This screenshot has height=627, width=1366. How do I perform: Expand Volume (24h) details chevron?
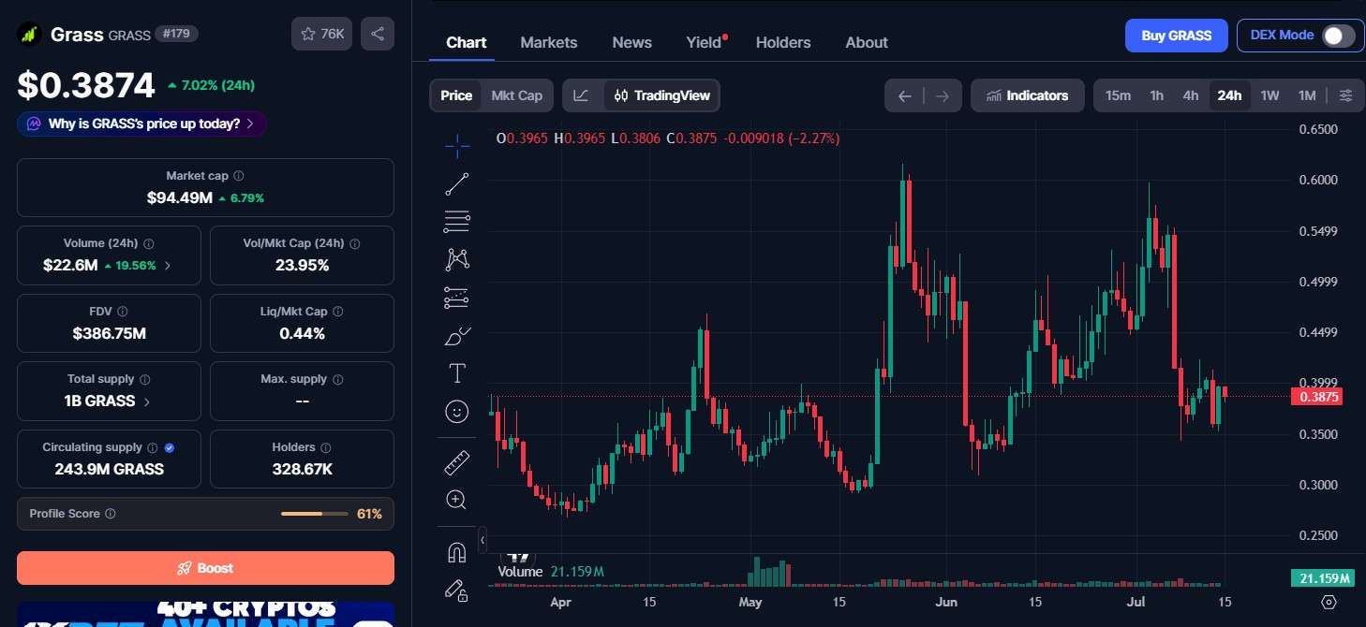(x=168, y=266)
